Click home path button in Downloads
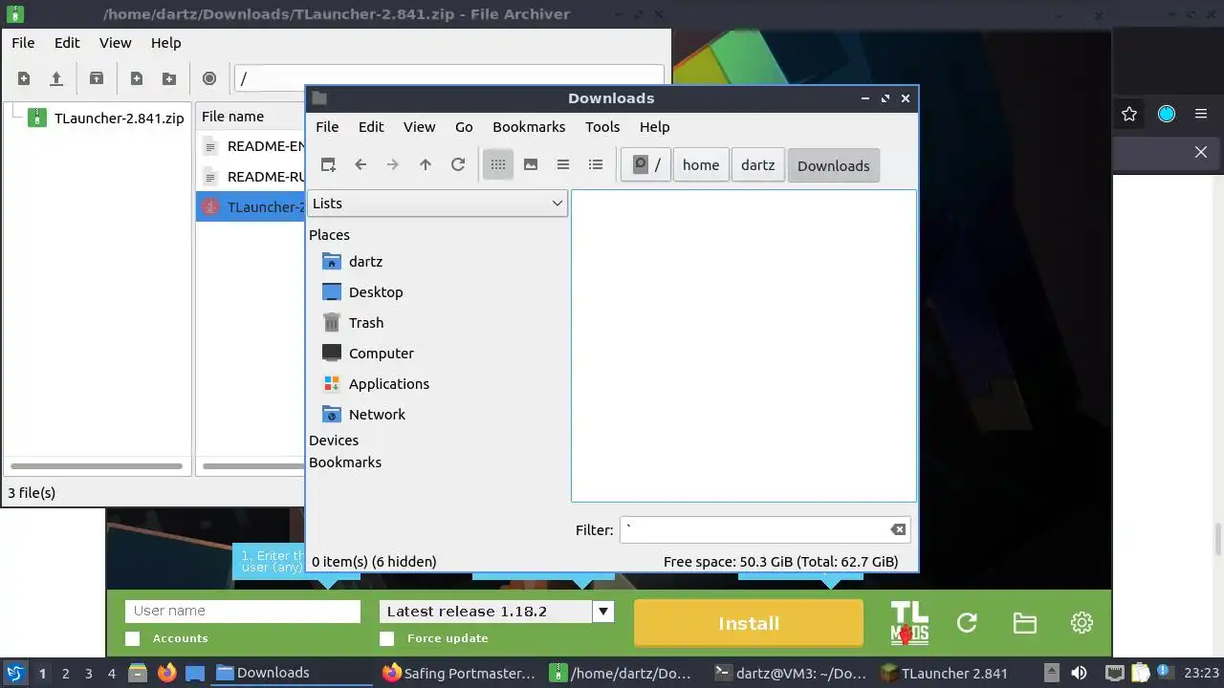1224x688 pixels. click(701, 165)
